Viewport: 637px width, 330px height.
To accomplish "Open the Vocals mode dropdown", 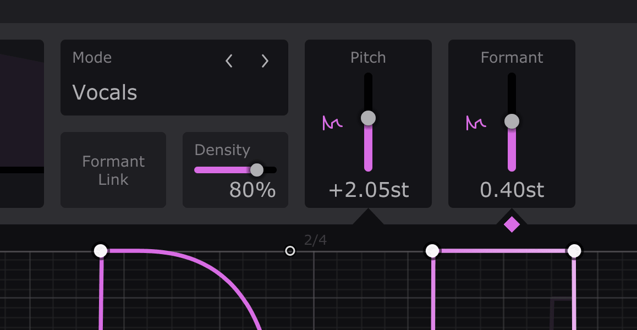I will pyautogui.click(x=105, y=92).
